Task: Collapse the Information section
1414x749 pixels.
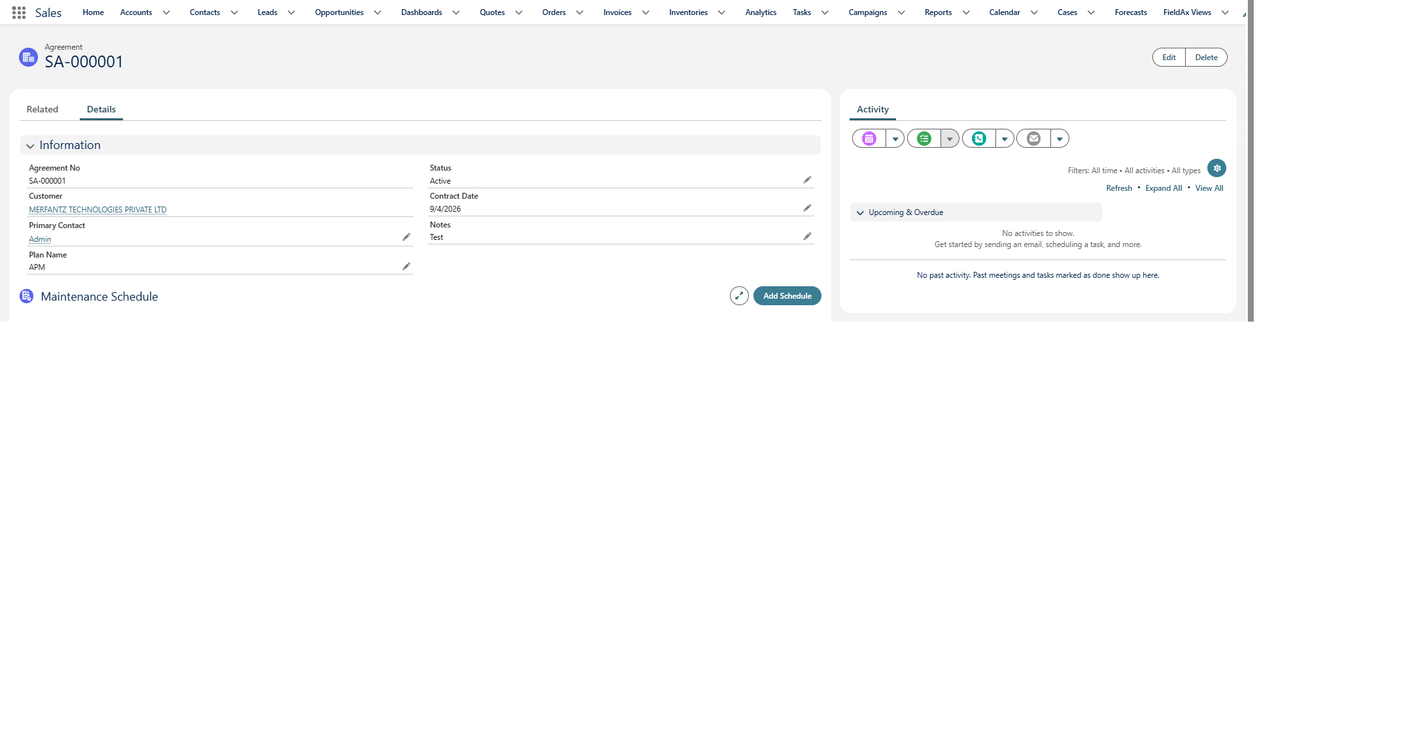Action: tap(30, 146)
